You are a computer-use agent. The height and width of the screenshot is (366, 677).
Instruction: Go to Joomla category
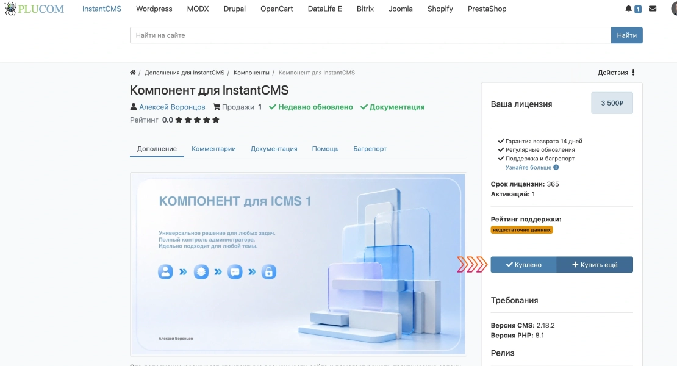[x=401, y=9]
